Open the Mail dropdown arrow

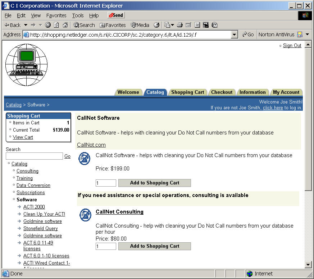point(172,25)
